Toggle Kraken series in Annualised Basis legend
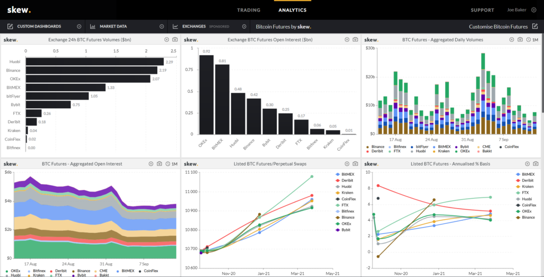The width and height of the screenshot is (544, 277). (524, 186)
